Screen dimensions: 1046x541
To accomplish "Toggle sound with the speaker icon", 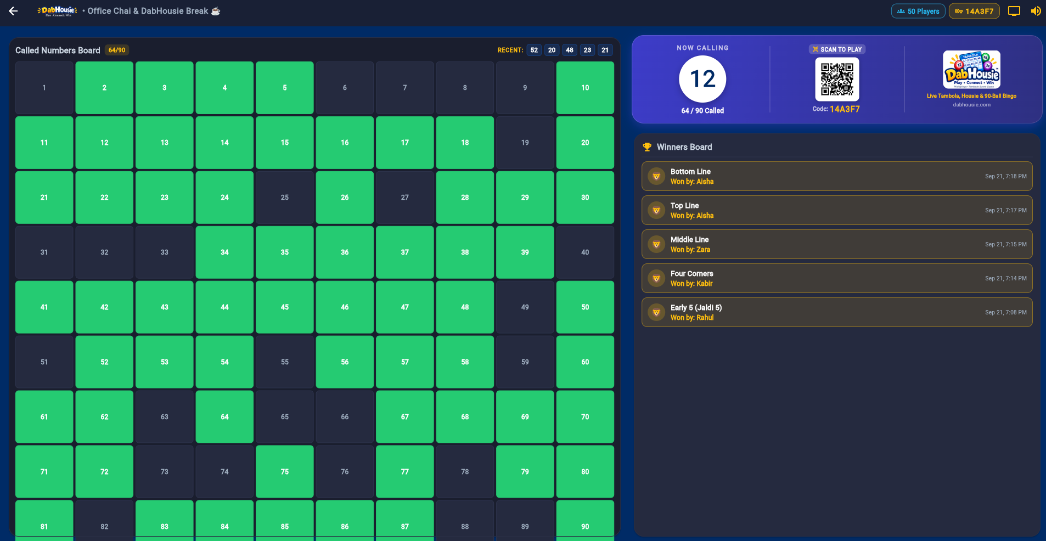I will (x=1036, y=11).
